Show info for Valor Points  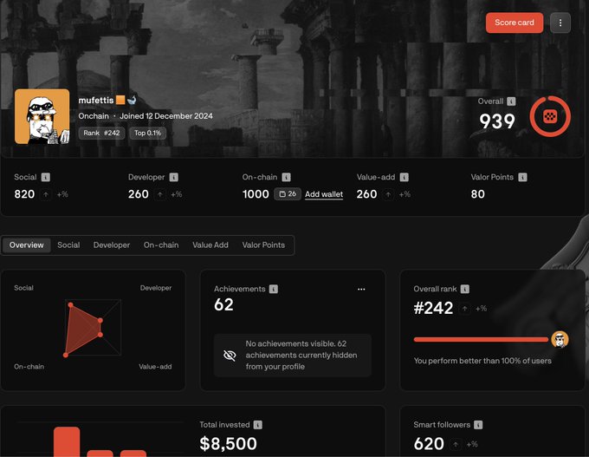point(522,177)
